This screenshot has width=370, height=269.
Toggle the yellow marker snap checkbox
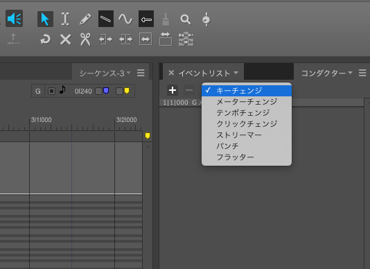(119, 91)
